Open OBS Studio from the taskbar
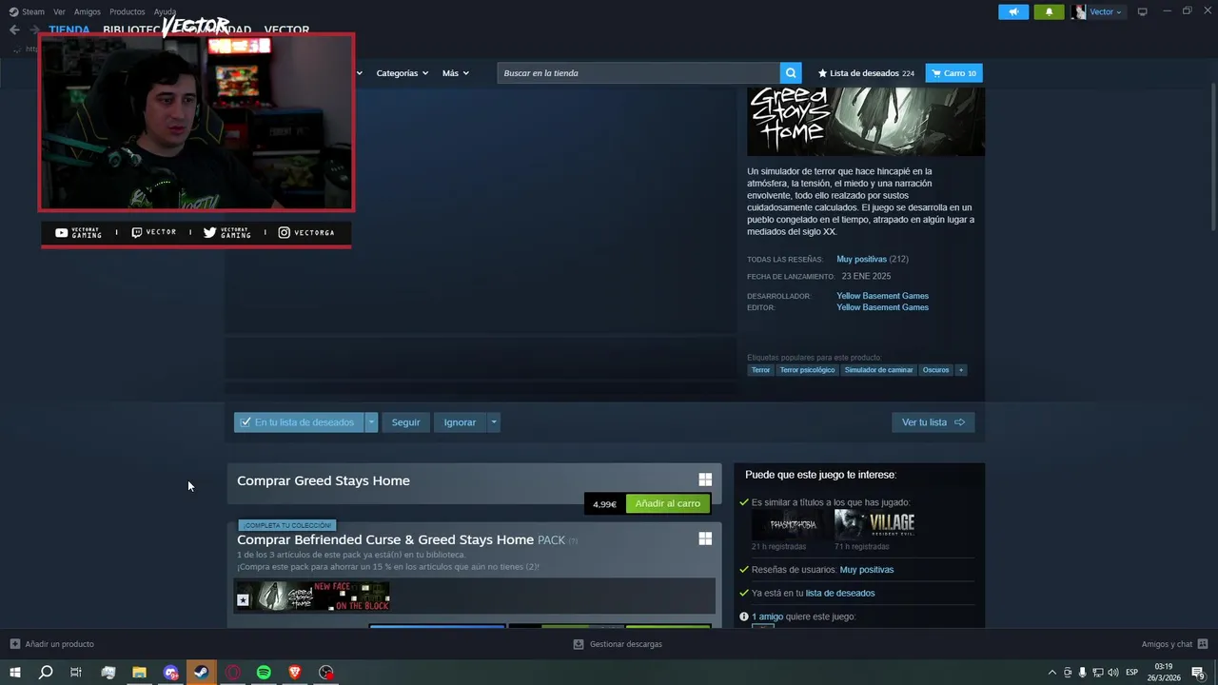1218x685 pixels. tap(326, 673)
